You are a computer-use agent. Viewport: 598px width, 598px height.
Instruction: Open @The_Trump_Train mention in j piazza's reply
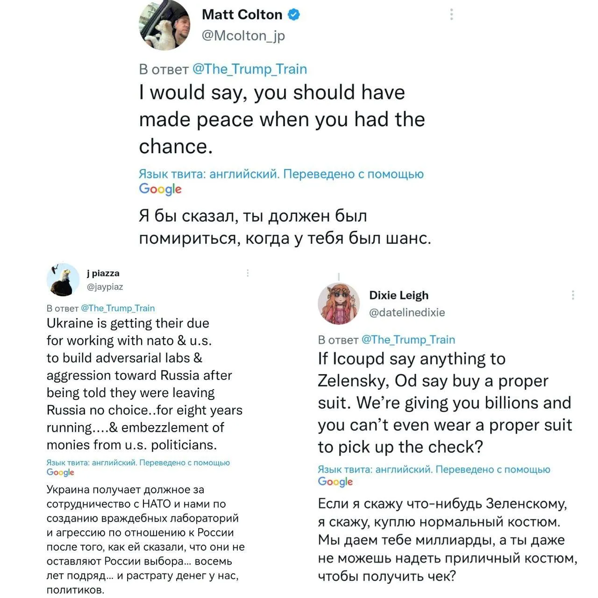tap(118, 308)
